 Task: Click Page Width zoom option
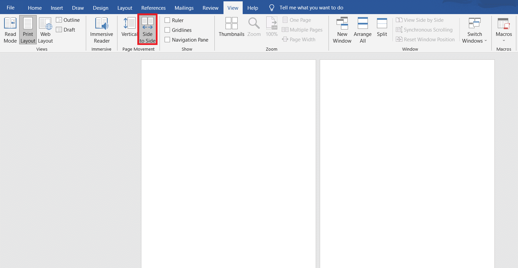tap(299, 40)
